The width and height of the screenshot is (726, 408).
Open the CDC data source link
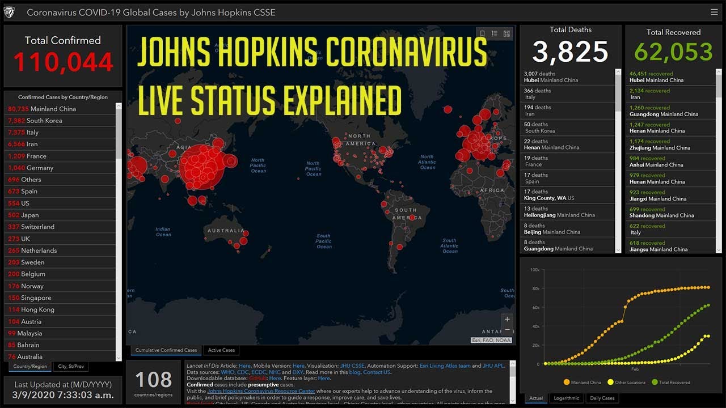tap(243, 372)
